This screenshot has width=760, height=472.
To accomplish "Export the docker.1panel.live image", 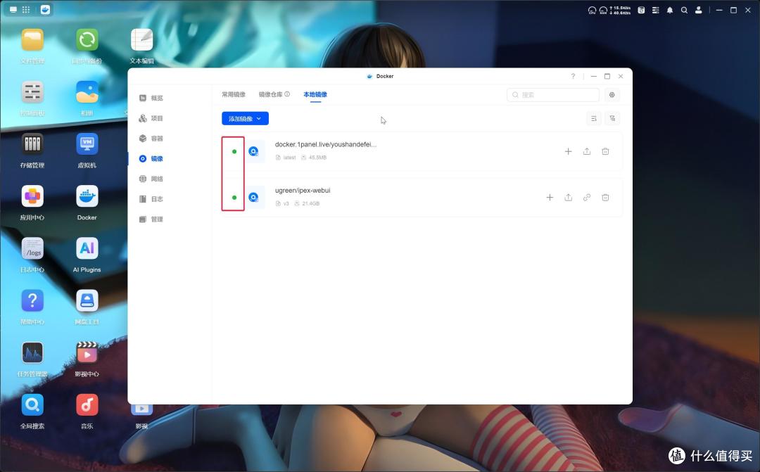I will [587, 152].
